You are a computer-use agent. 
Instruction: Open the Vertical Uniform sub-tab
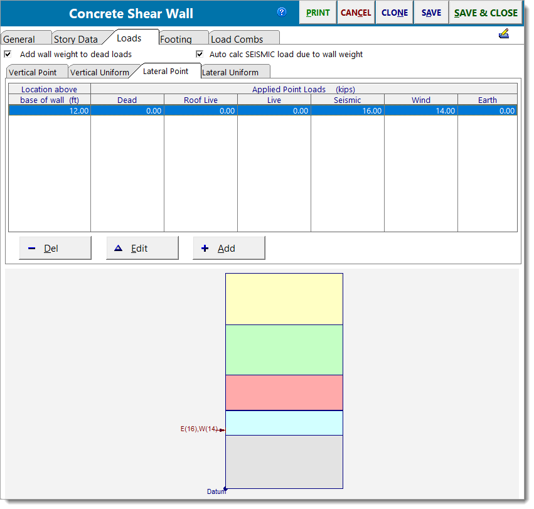tap(99, 72)
